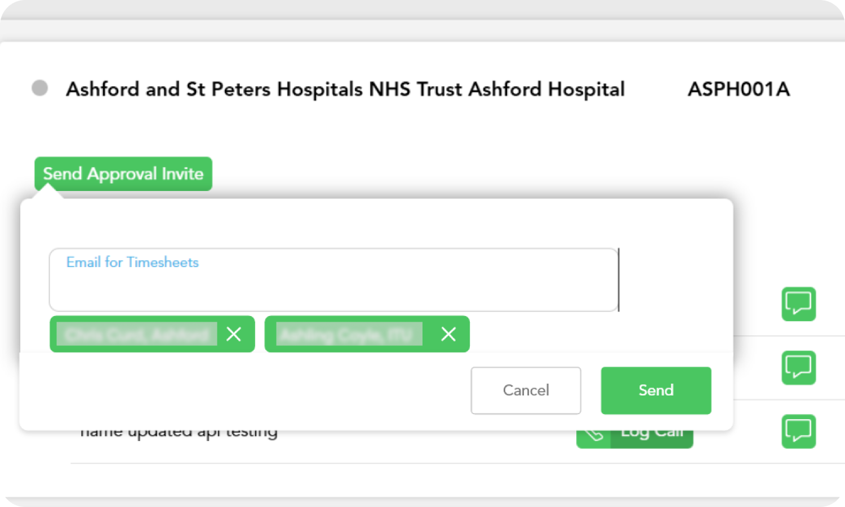The image size is (845, 507).
Task: Focus the Email for Timesheets field
Action: (x=333, y=287)
